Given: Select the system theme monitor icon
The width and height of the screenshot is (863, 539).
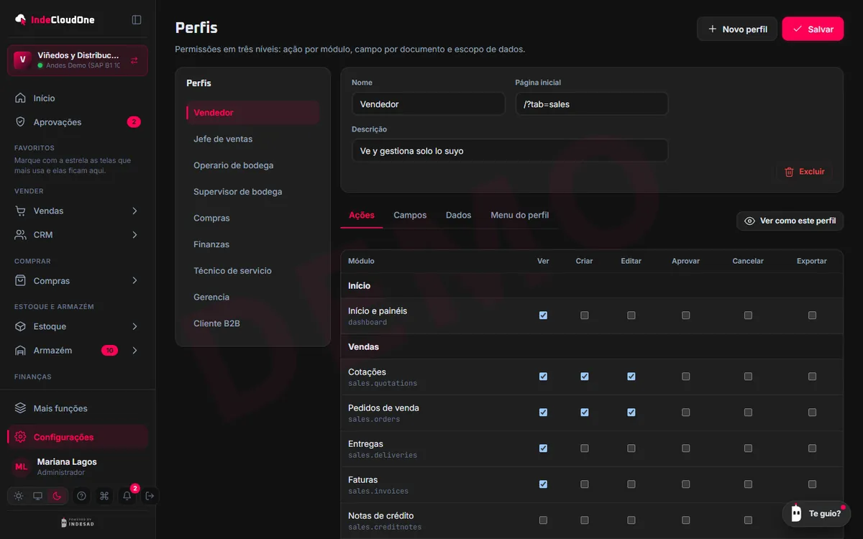Looking at the screenshot, I should coord(37,496).
